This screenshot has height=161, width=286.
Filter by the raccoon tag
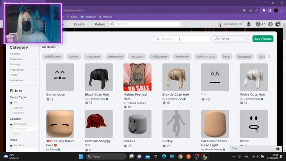(137, 57)
